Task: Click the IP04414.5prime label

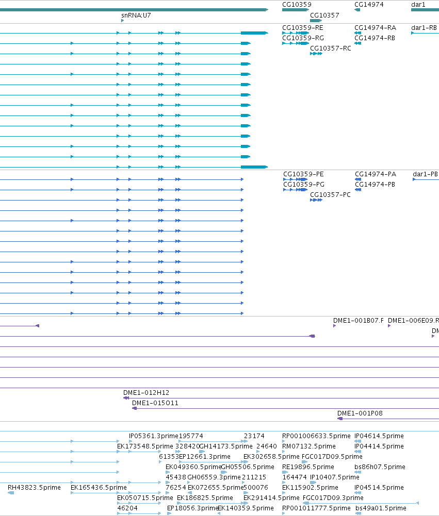Action: click(379, 446)
